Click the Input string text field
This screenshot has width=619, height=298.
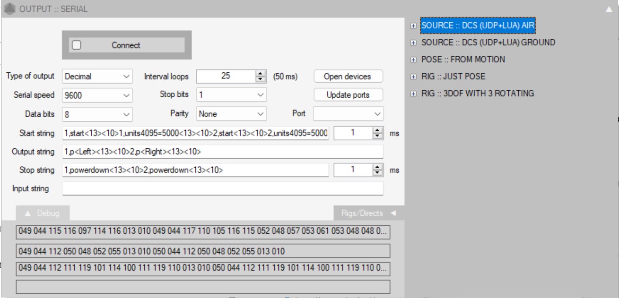coord(222,189)
